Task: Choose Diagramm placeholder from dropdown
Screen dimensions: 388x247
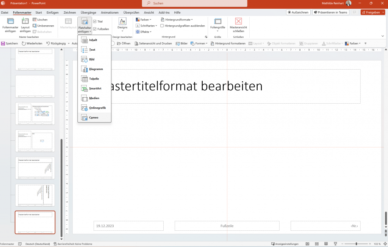Action: [x=94, y=69]
